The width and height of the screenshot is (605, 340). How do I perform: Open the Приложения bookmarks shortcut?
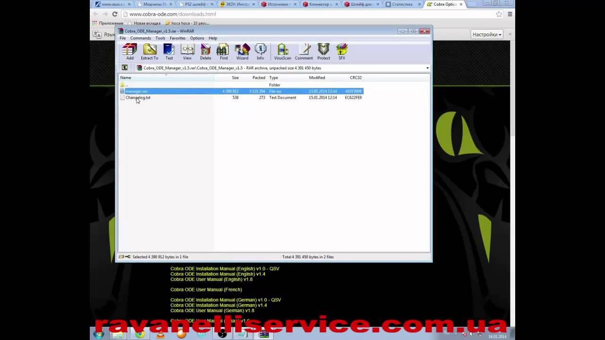pos(108,23)
